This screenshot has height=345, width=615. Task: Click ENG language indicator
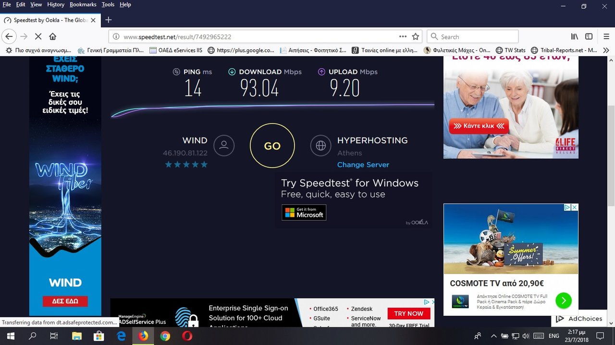(553, 336)
